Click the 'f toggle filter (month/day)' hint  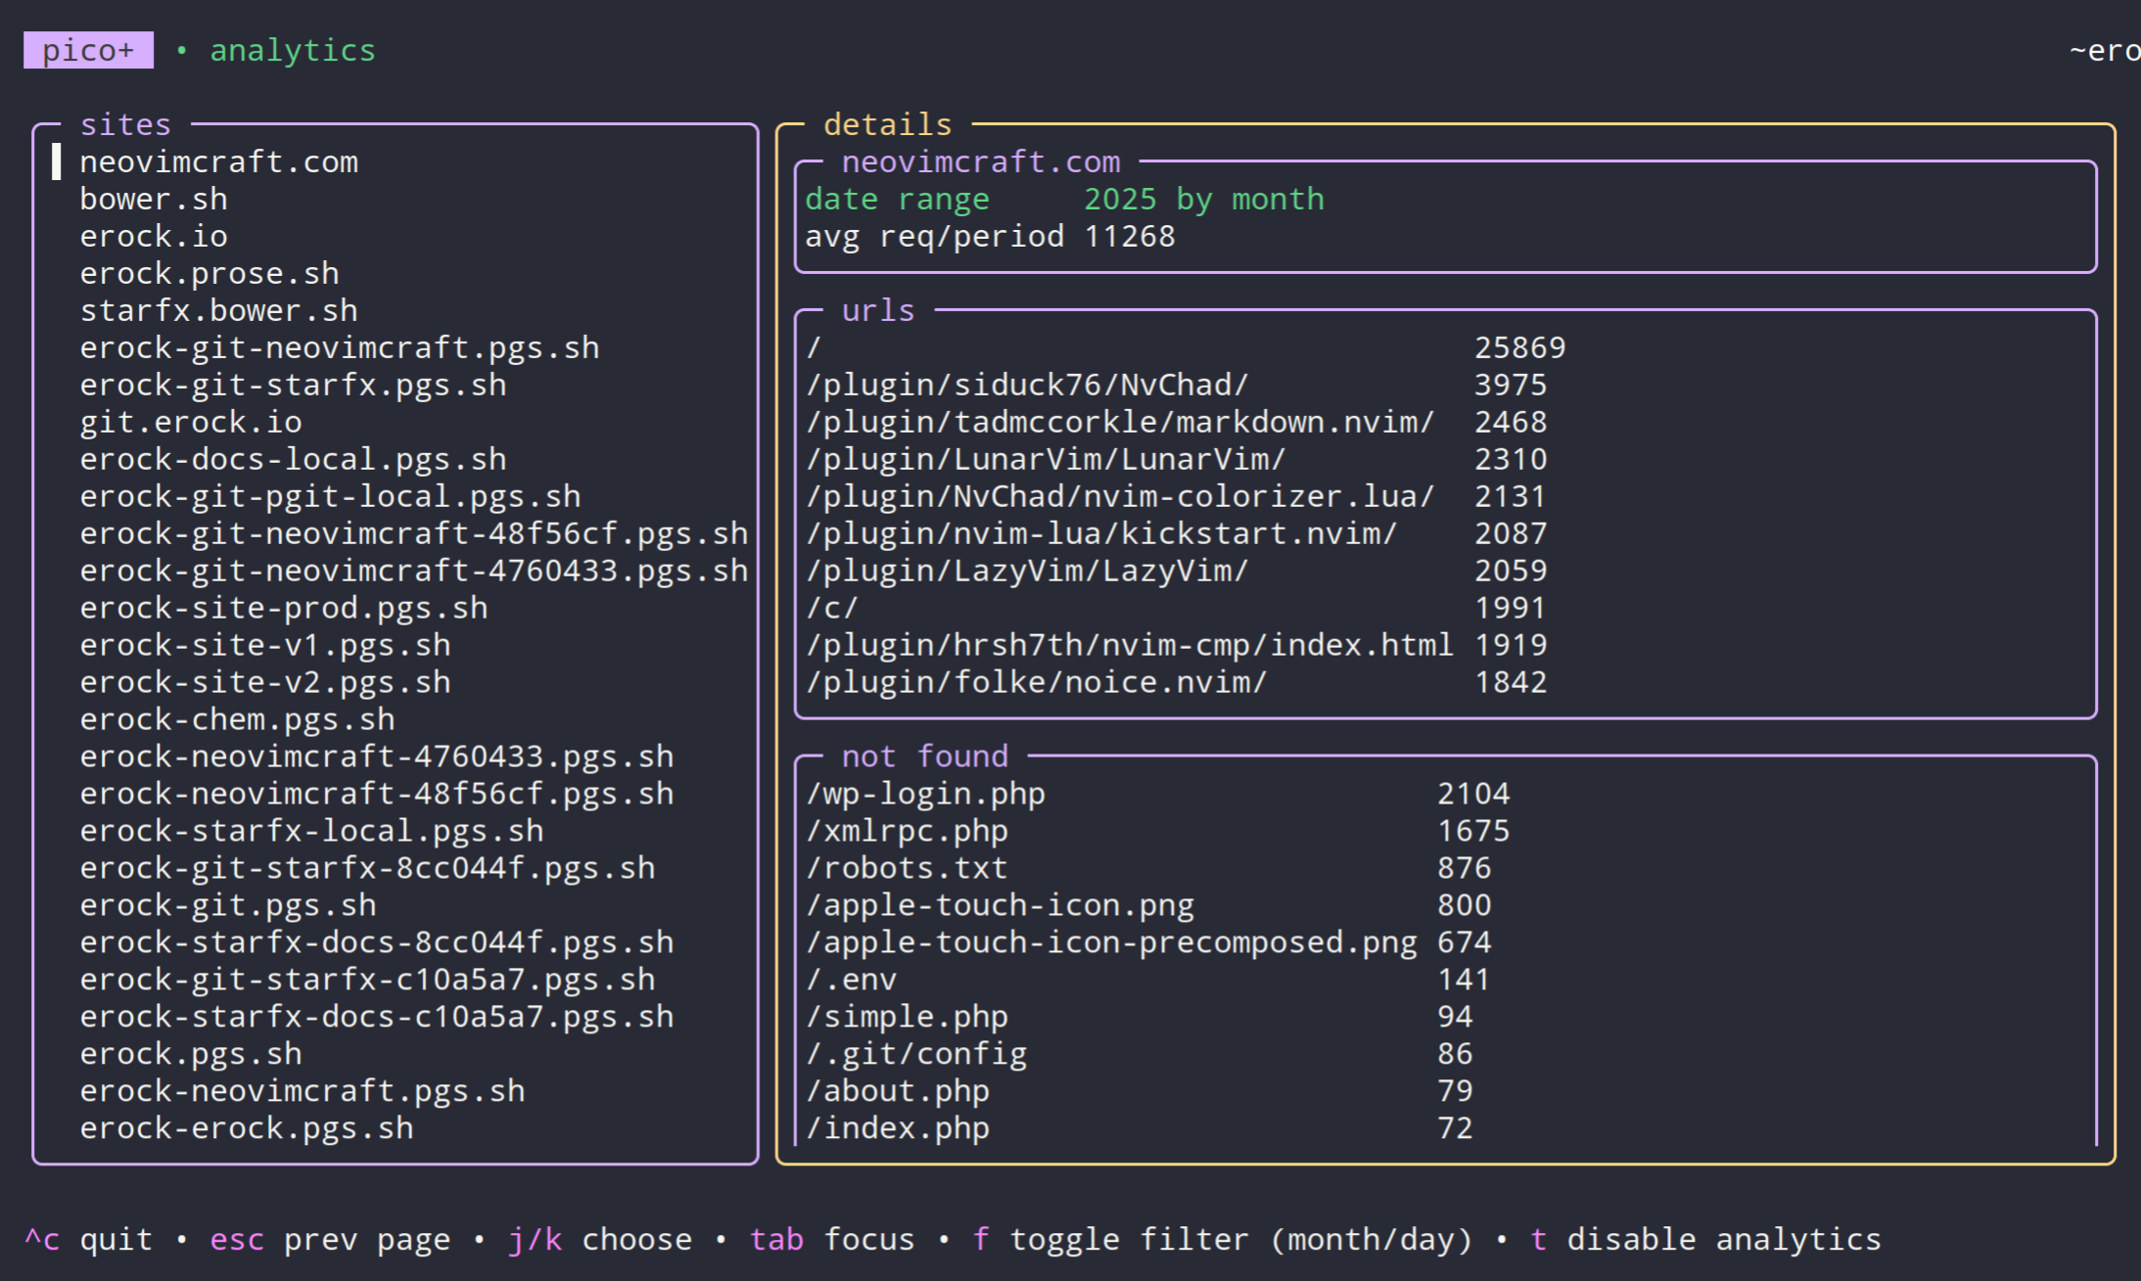pyautogui.click(x=1223, y=1240)
